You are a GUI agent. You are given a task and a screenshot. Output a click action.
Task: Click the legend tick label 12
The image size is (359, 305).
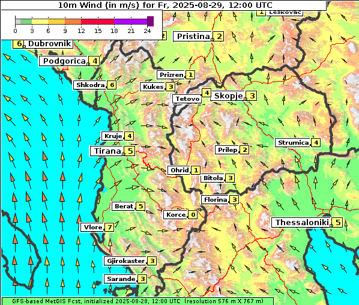[x=81, y=31]
